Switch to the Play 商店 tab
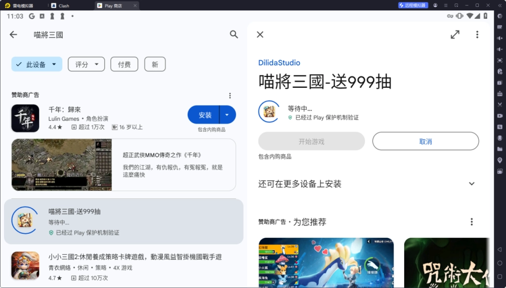The height and width of the screenshot is (288, 506). pos(113,5)
